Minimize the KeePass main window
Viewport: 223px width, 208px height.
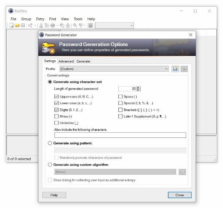181,11
